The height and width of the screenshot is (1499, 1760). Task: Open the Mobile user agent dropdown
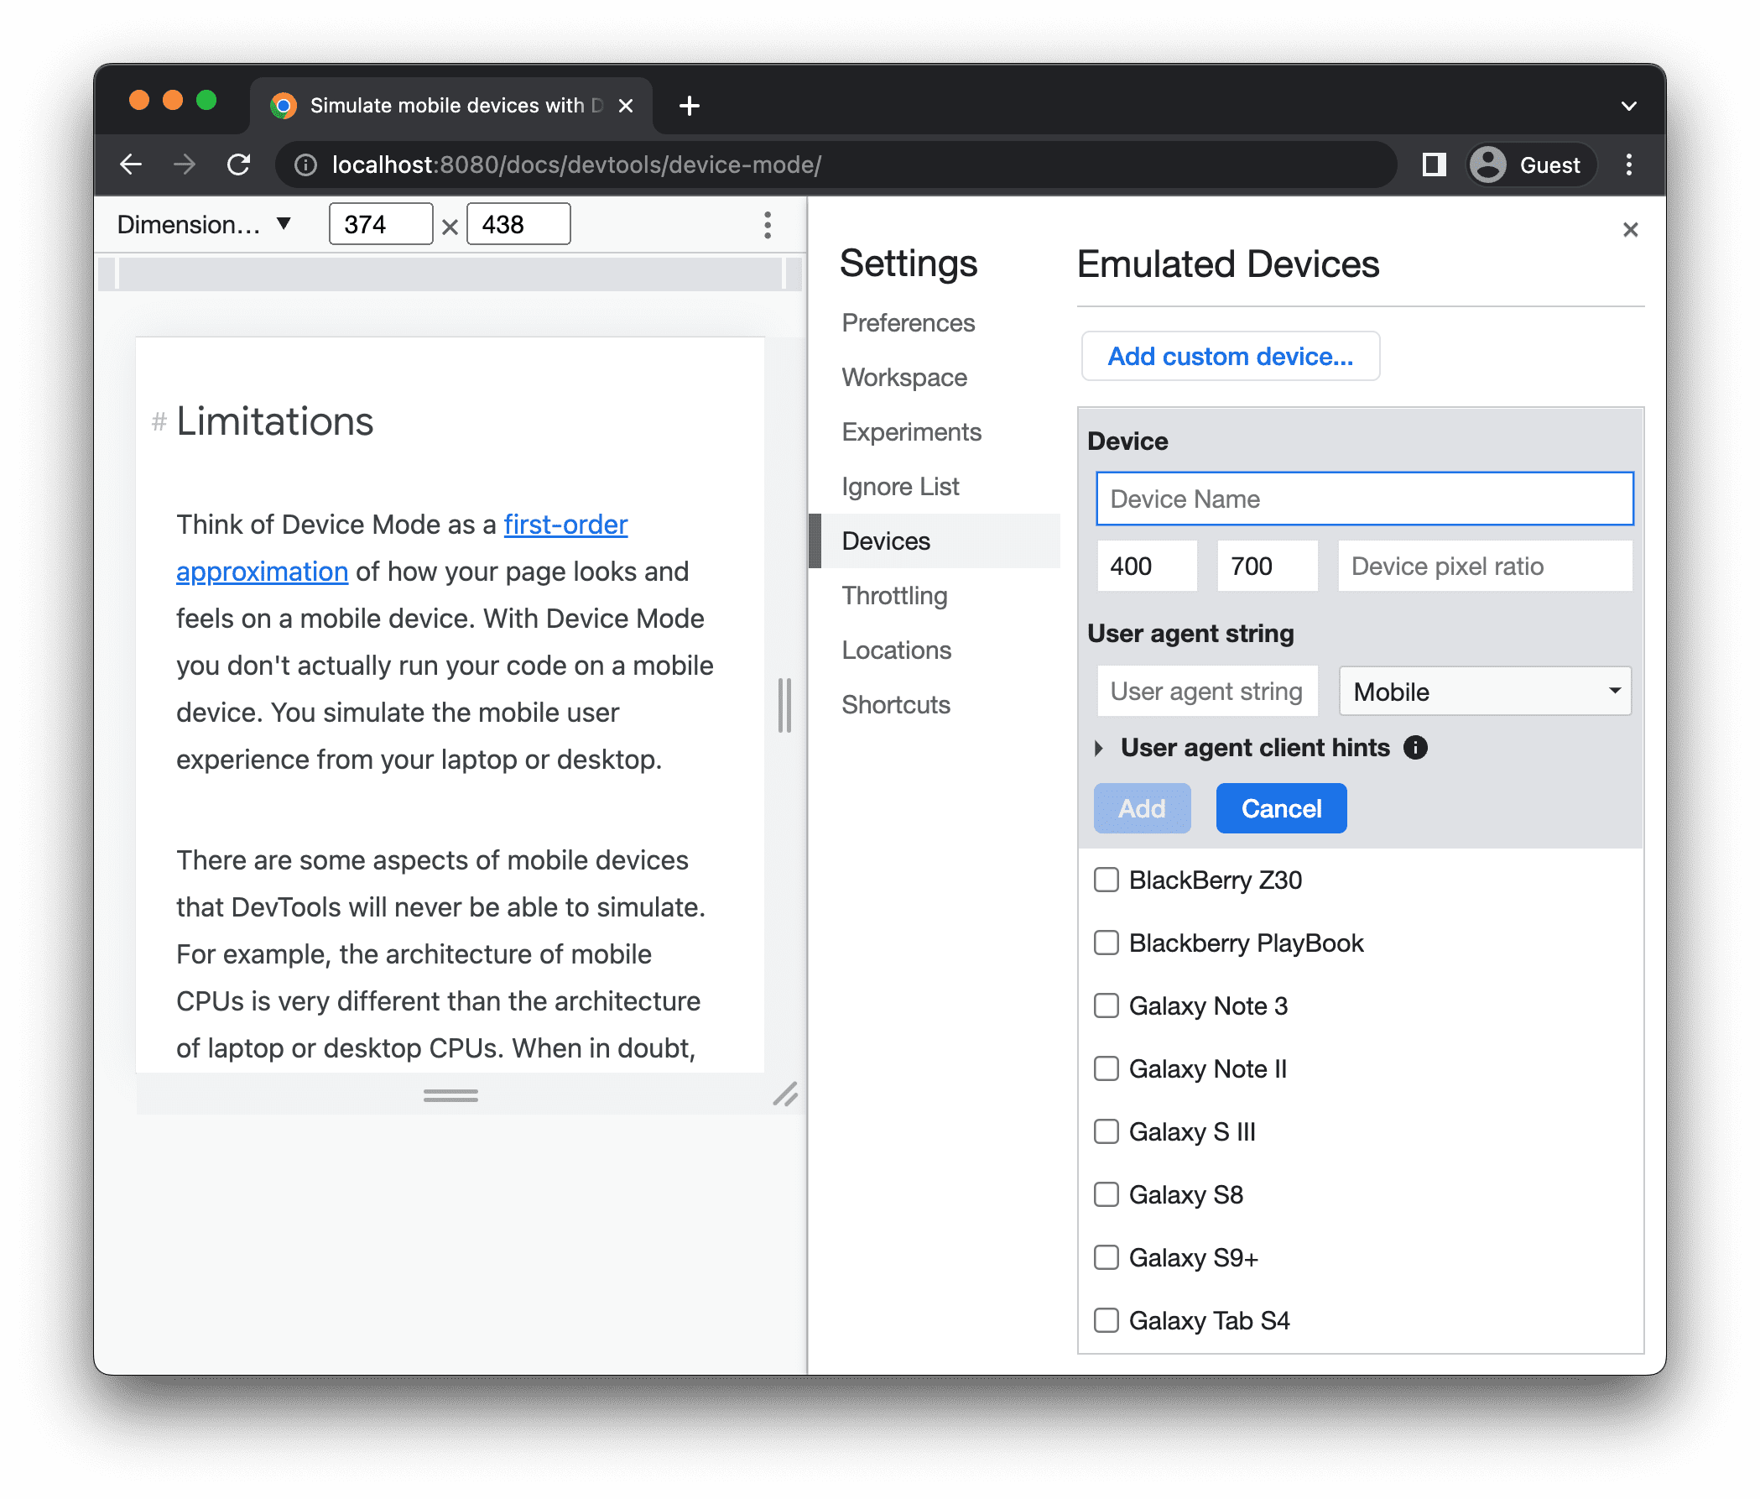[x=1483, y=690]
